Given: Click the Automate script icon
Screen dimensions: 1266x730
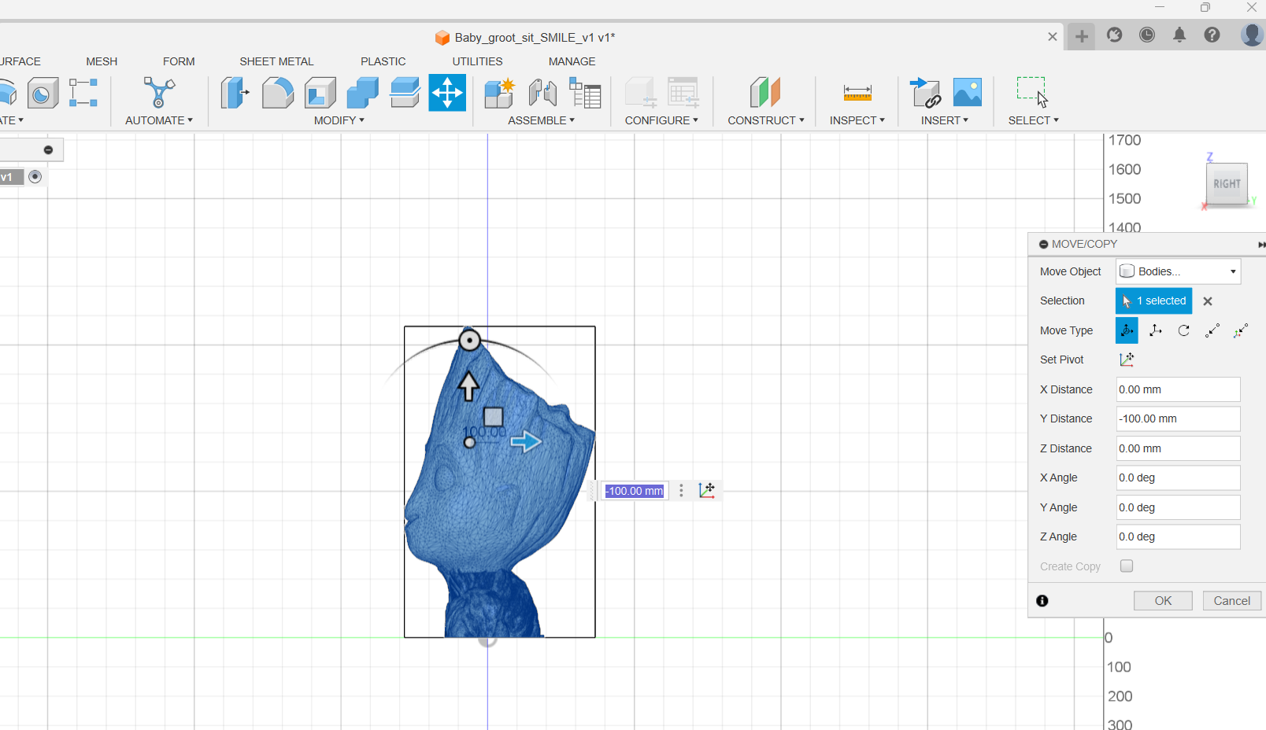Looking at the screenshot, I should 159,93.
